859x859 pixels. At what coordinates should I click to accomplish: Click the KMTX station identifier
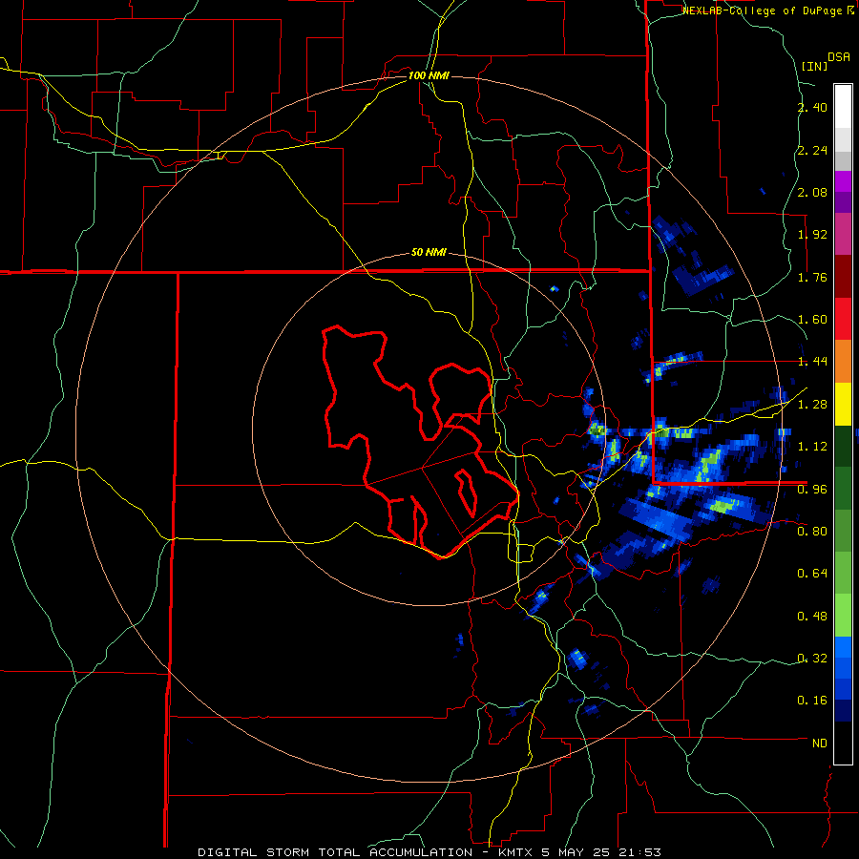[x=516, y=852]
